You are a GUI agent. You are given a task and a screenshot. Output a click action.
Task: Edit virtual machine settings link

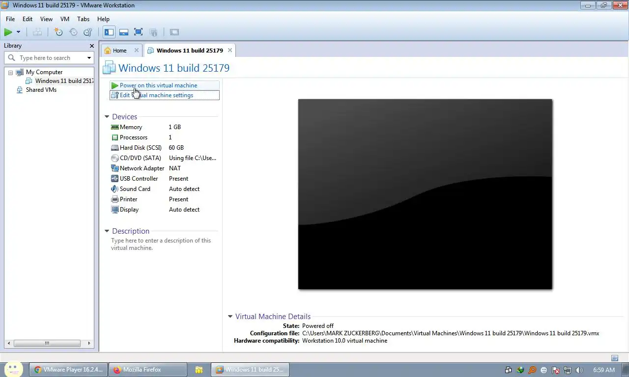[x=156, y=95]
